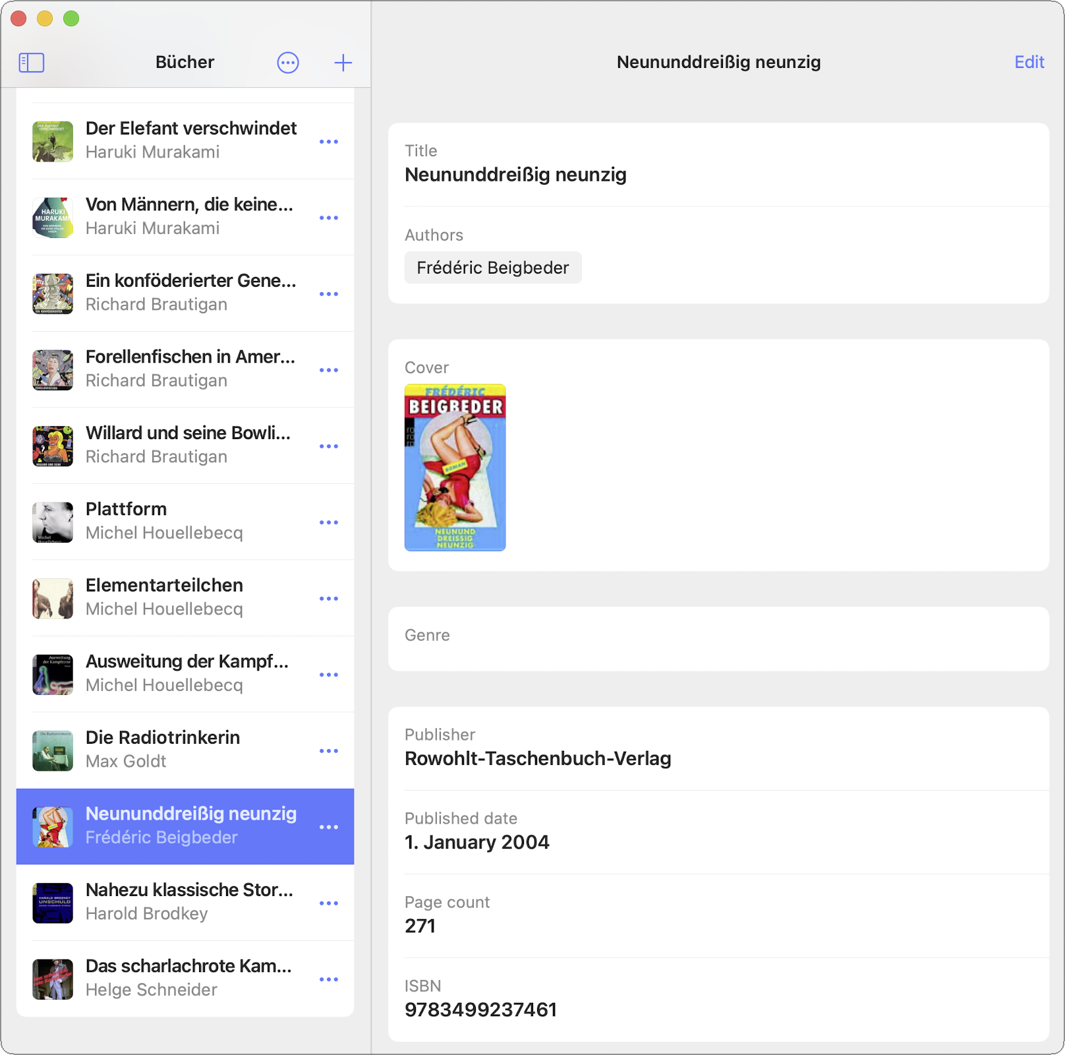Open more options for Ausweitung der Kampfzone
Image resolution: width=1065 pixels, height=1055 pixels.
click(328, 675)
